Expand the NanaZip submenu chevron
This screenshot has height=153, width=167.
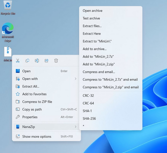[x=76, y=127]
